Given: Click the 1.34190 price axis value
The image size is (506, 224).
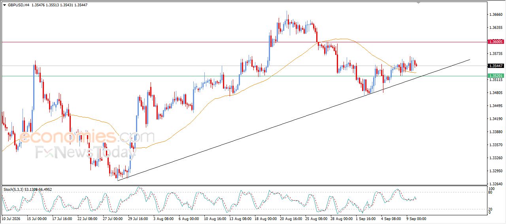Looking at the screenshot, I should coord(495,119).
